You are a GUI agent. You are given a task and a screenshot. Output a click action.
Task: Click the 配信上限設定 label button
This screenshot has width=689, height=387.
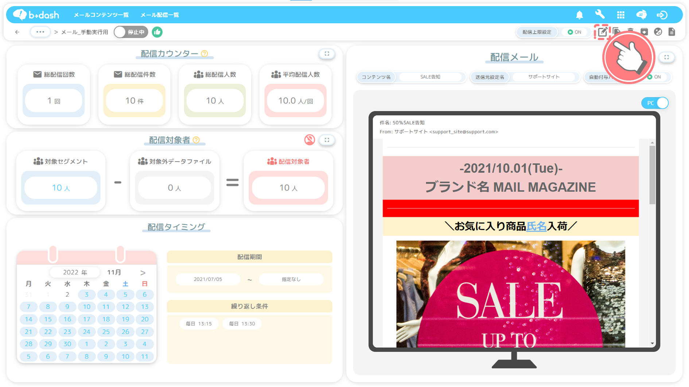537,32
